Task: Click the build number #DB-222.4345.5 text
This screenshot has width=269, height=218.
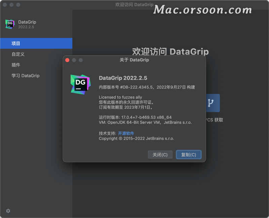Action: click(x=137, y=87)
